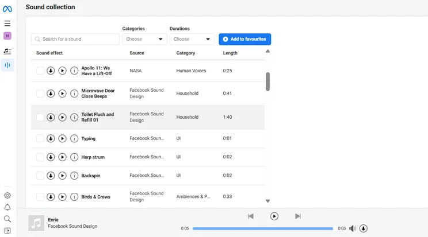Download the Harp strum sound
Image resolution: width=428 pixels, height=237 pixels.
pos(51,157)
